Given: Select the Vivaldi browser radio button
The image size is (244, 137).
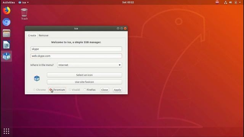Looking at the screenshot, I should pos(70,90).
